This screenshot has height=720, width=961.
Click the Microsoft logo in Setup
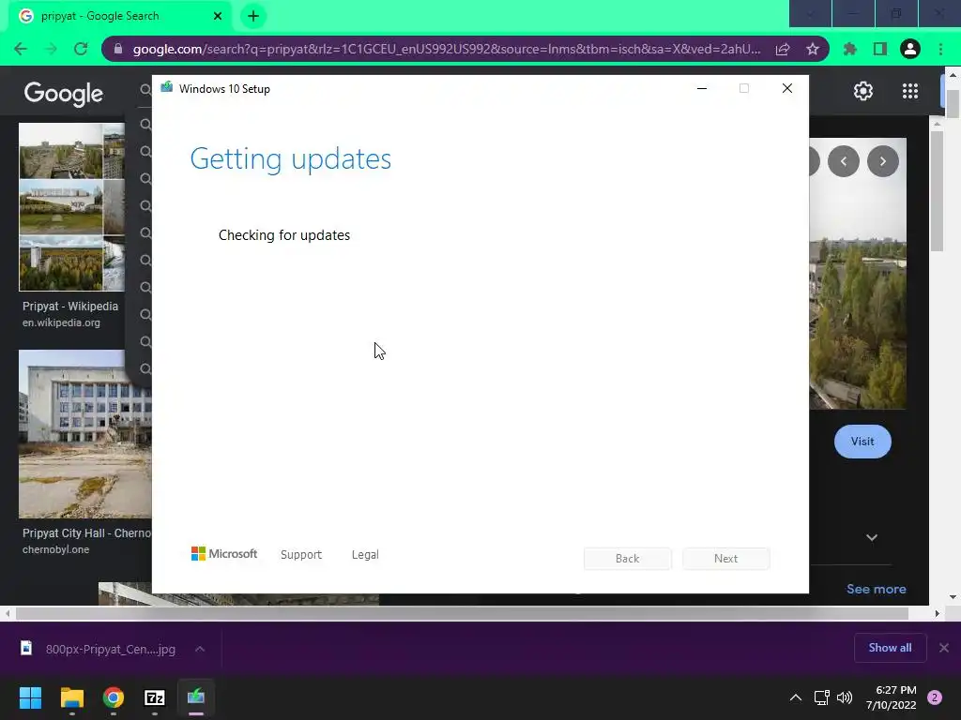click(224, 554)
